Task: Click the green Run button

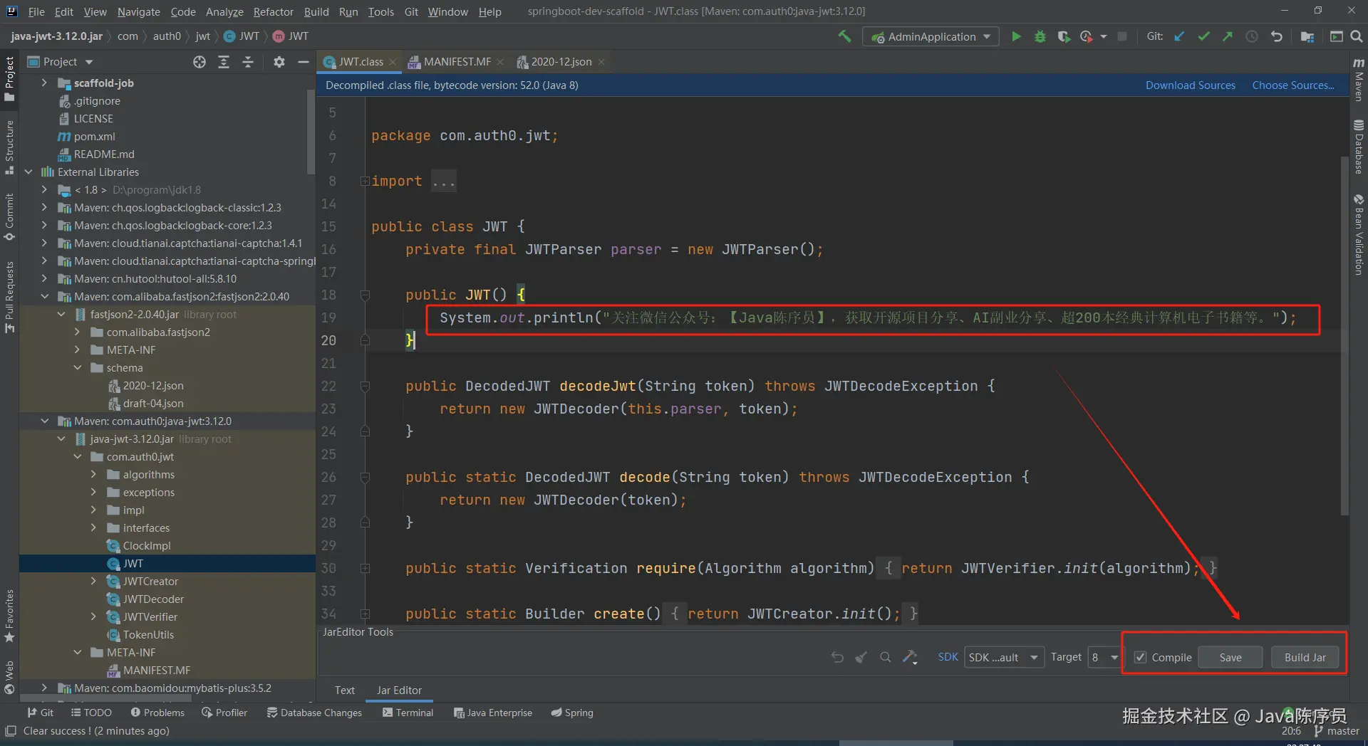Action: (x=1016, y=36)
